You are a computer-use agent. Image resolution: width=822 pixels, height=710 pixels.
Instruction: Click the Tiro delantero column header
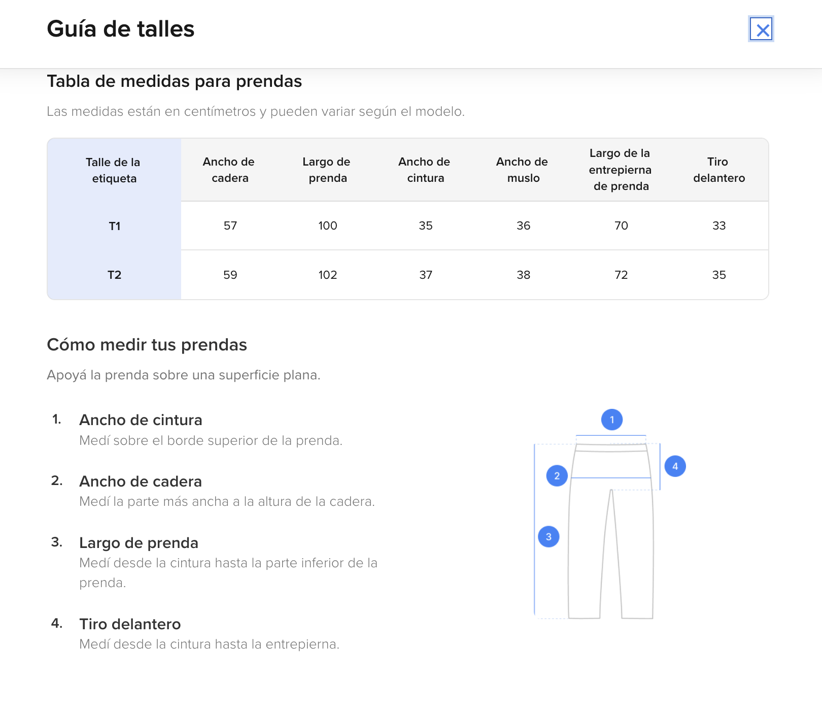(x=718, y=170)
